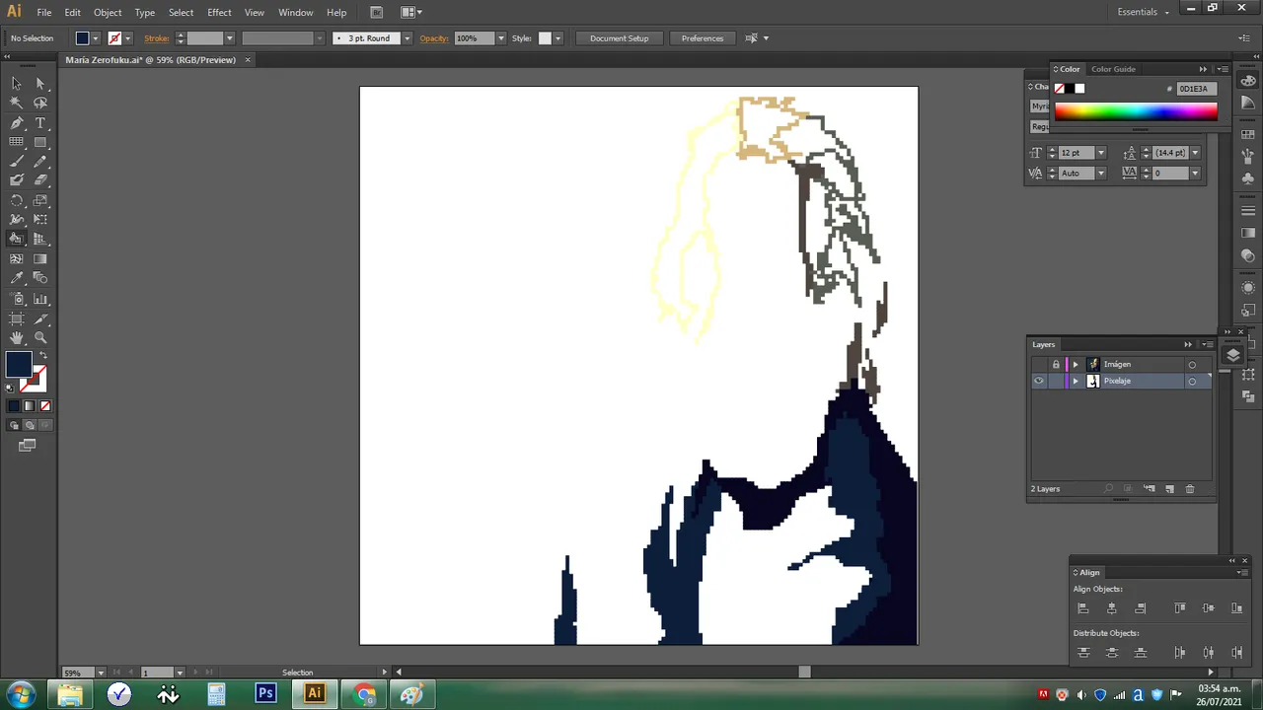The height and width of the screenshot is (710, 1263).
Task: Click Preferences button
Action: tap(703, 38)
